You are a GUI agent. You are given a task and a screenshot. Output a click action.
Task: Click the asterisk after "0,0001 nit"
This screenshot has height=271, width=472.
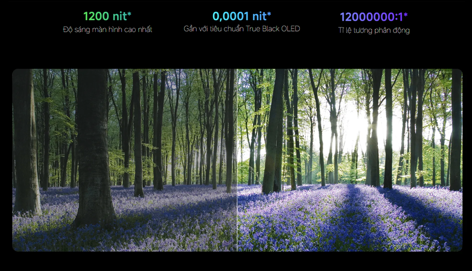[269, 14]
